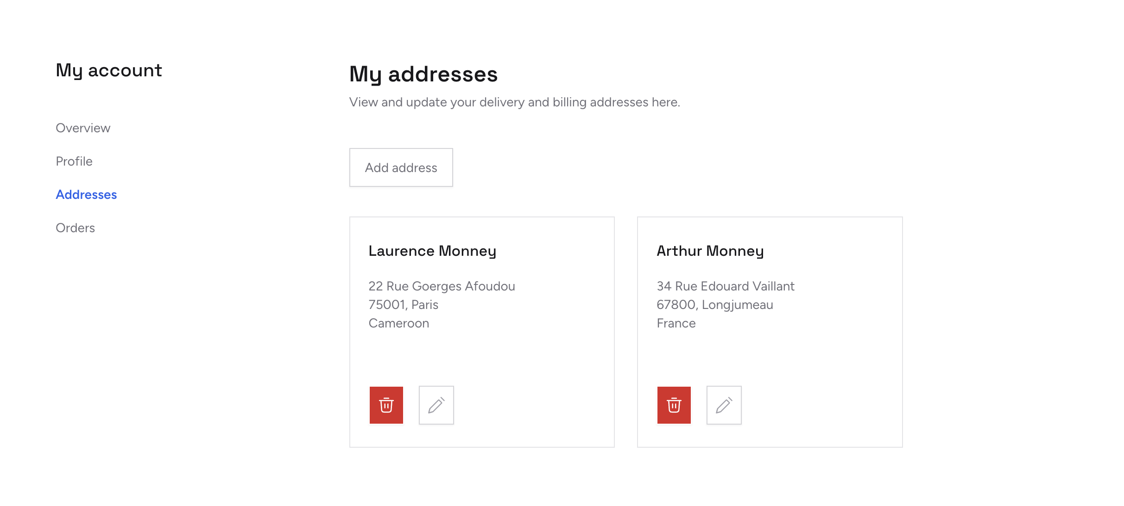Screen dimensions: 1124x506
Task: Open the Orders page
Action: 75,228
